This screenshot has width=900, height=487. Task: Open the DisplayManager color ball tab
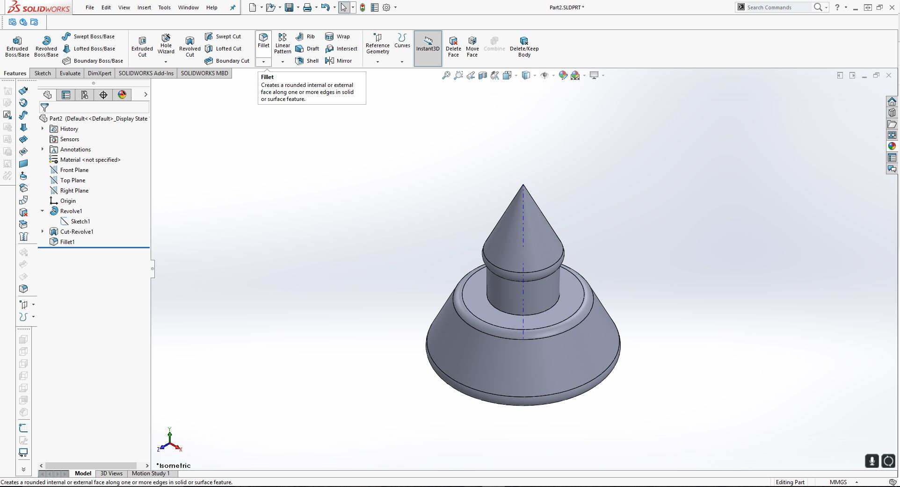coord(122,95)
